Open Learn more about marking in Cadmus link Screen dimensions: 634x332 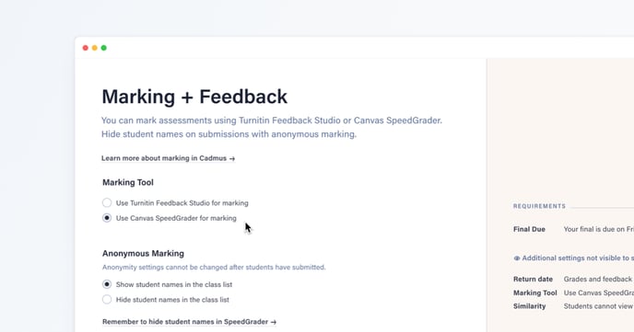coord(168,158)
